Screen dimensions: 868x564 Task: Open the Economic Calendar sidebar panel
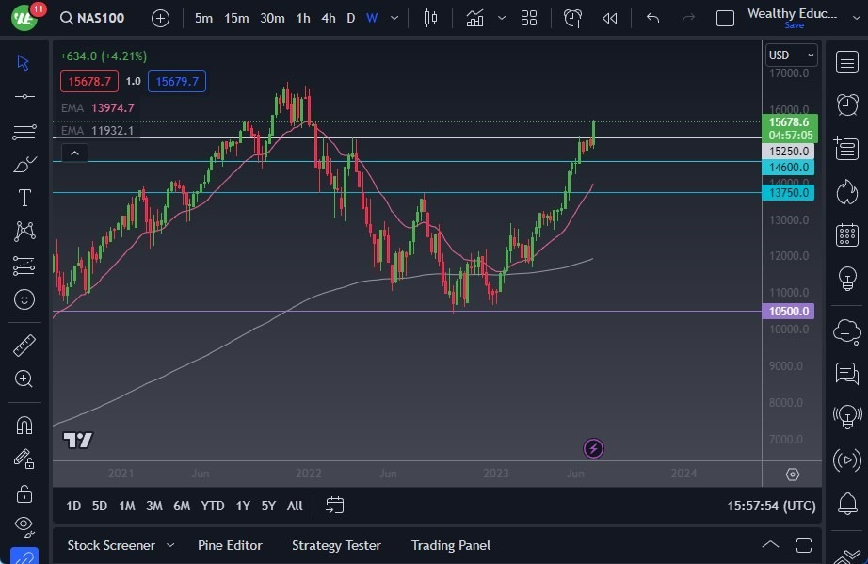tap(846, 234)
